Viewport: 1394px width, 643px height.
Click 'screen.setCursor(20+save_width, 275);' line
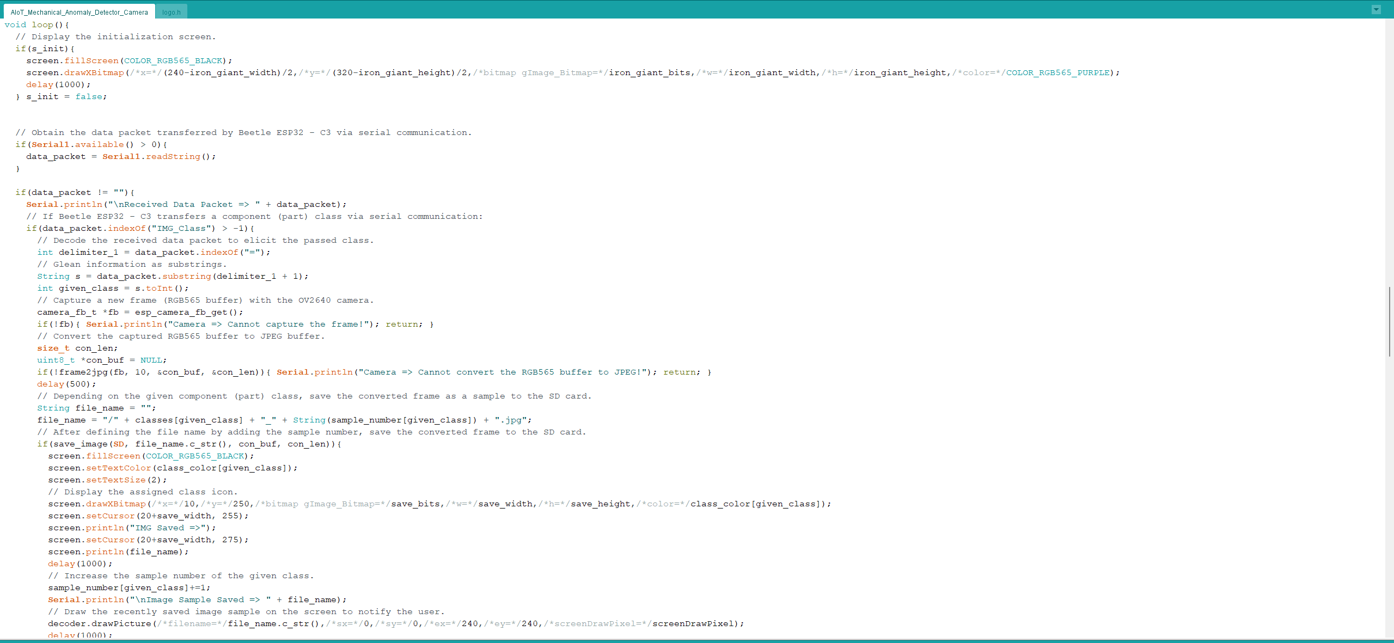point(148,540)
